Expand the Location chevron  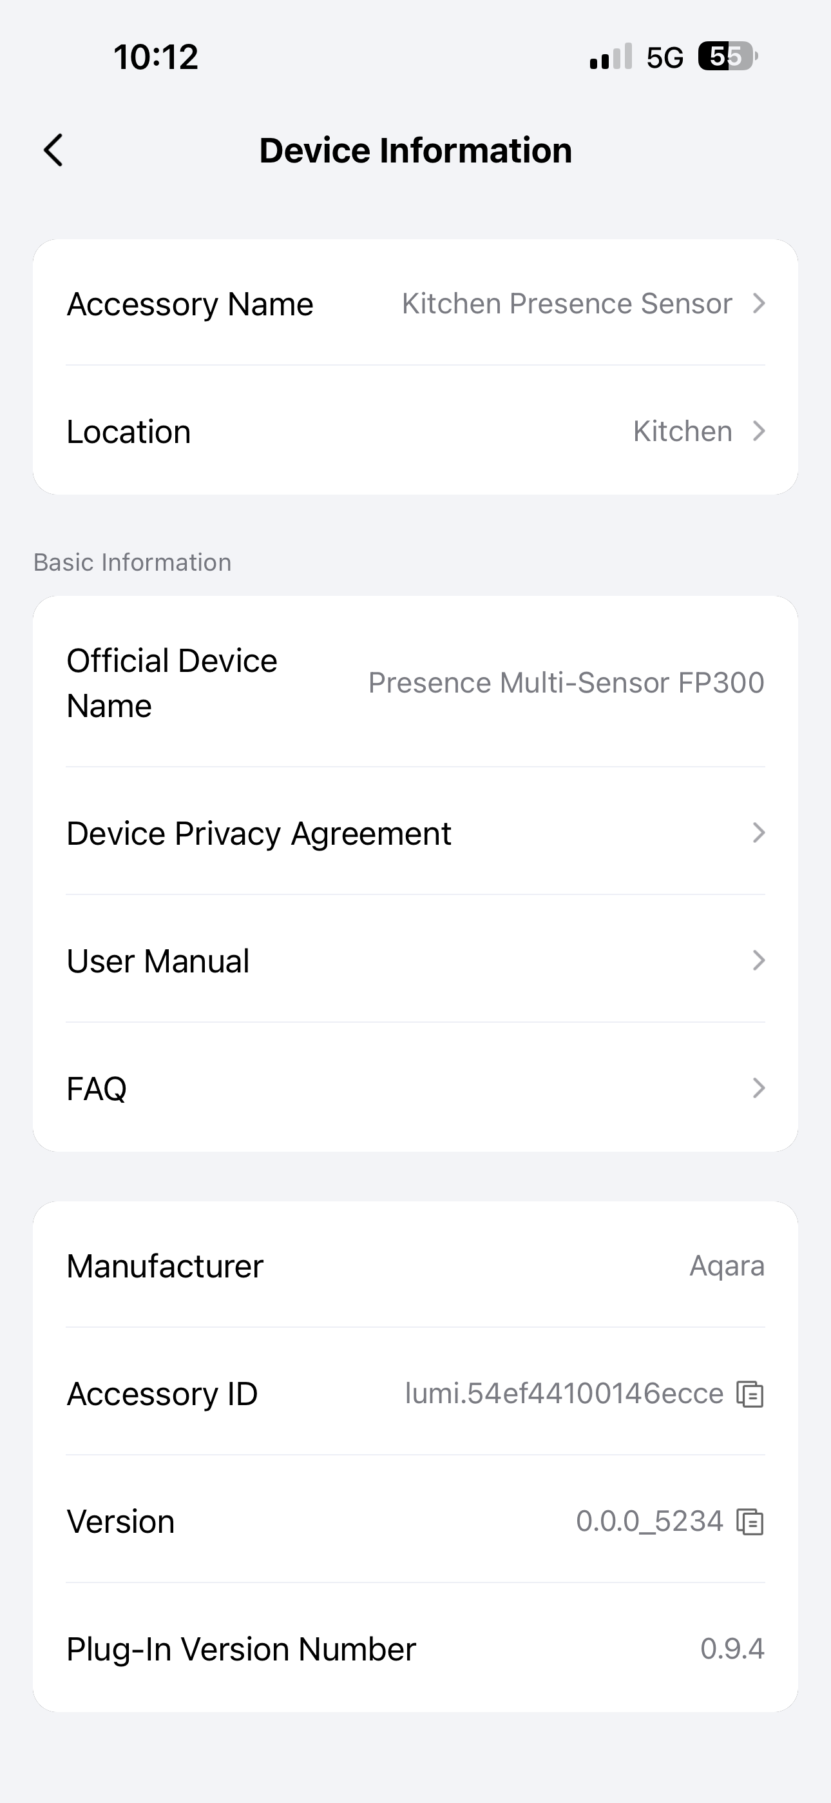click(758, 431)
